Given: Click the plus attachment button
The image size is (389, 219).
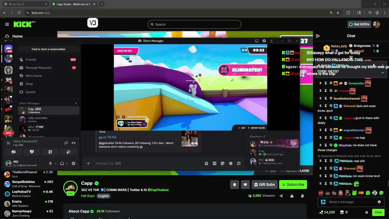Looking at the screenshot, I should click(x=88, y=163).
